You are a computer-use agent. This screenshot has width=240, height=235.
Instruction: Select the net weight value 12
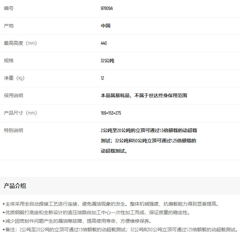(x=102, y=78)
